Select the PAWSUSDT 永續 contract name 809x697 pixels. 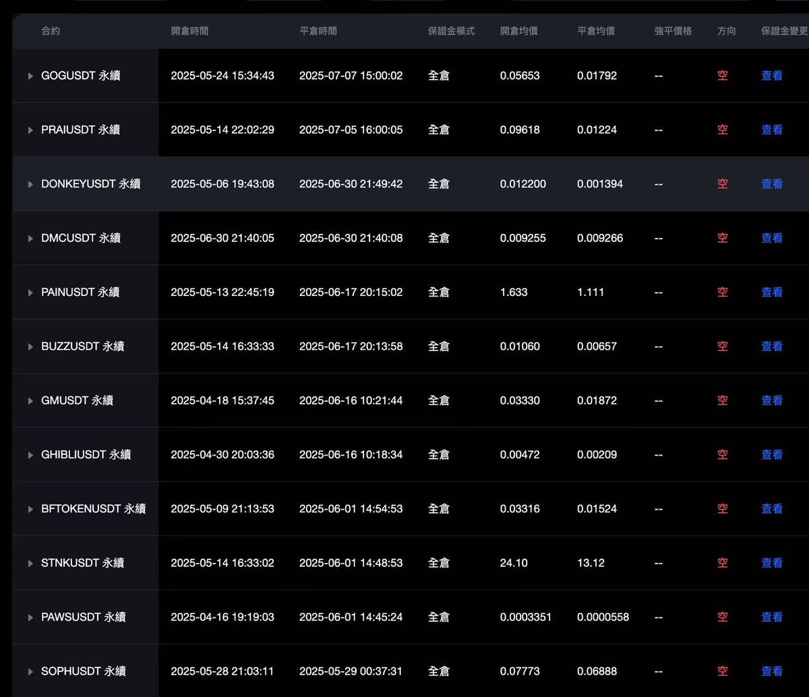[84, 617]
